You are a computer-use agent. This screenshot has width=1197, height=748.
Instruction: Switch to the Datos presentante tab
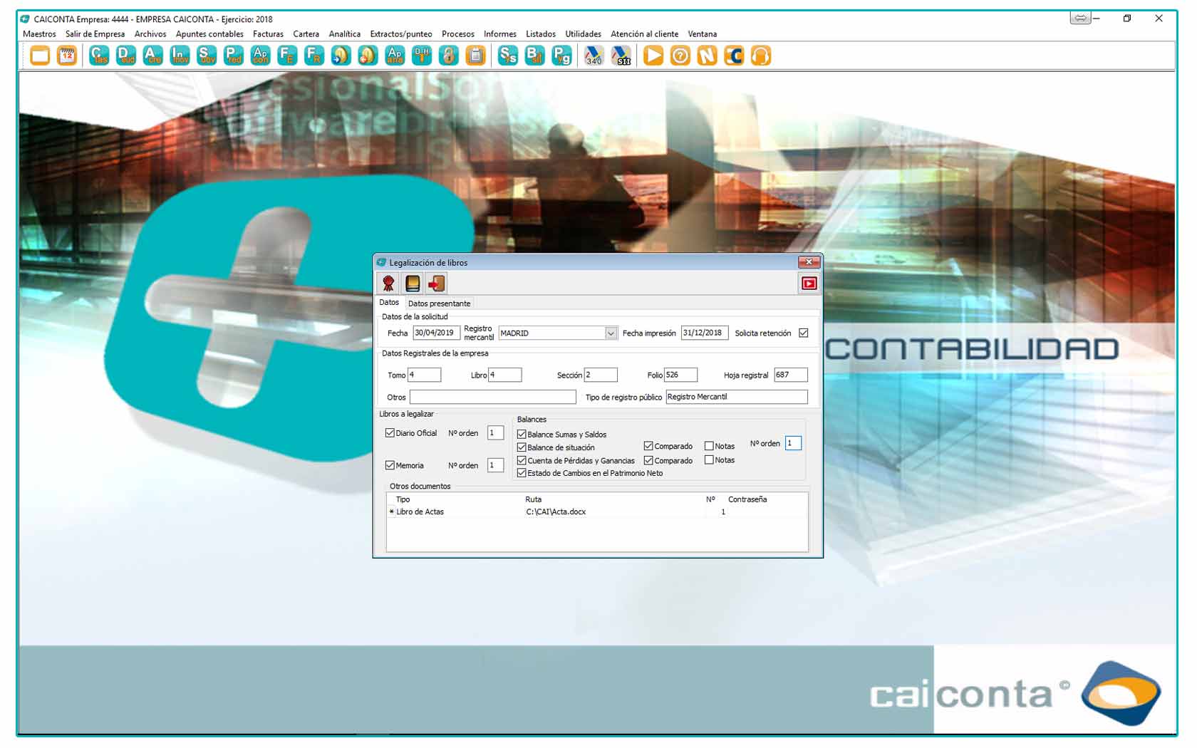click(x=439, y=303)
